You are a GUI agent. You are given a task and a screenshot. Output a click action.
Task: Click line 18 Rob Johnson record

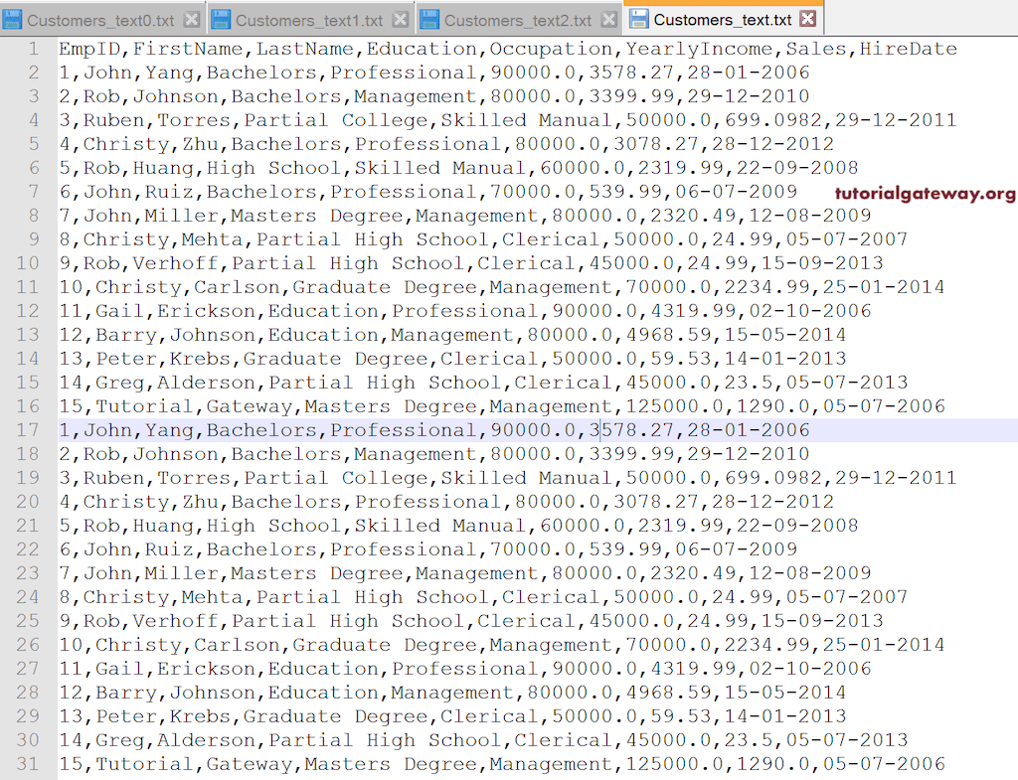(x=434, y=454)
